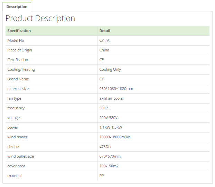Viewport: 215px width, 187px height.
Task: Click the Certification row label
Action: click(x=18, y=60)
